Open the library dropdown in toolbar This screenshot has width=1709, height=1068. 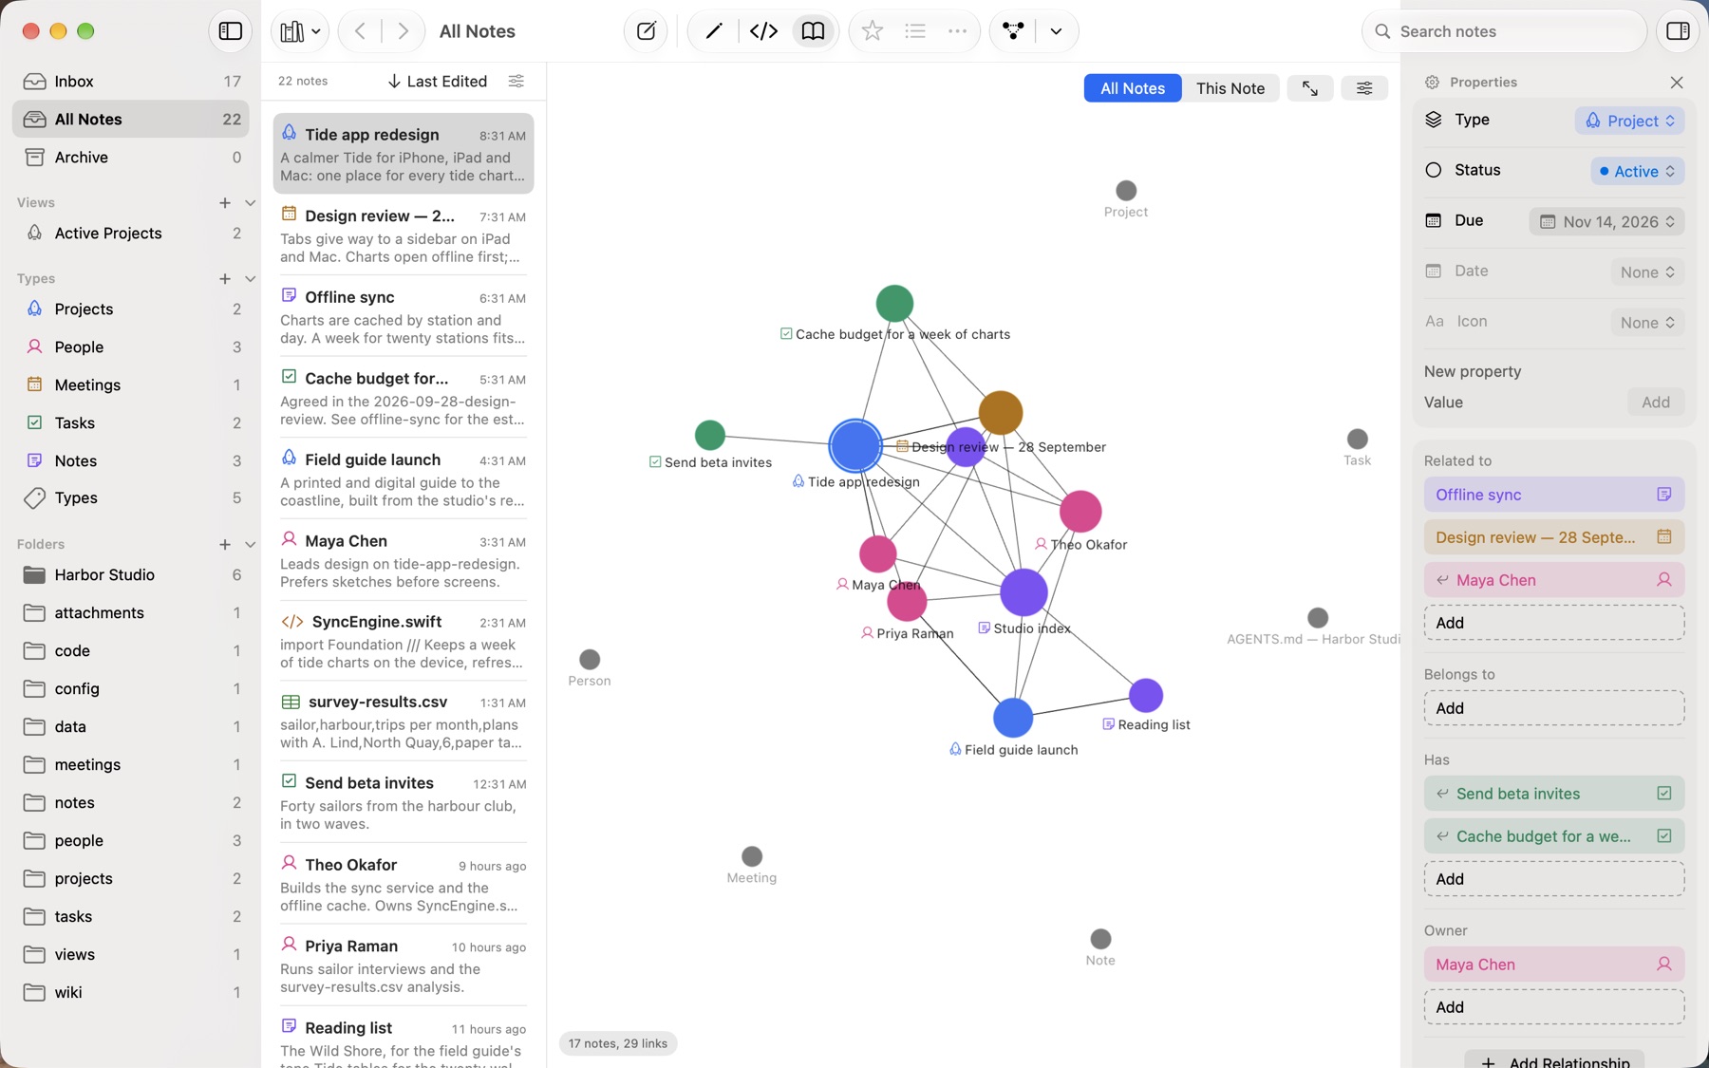[300, 31]
